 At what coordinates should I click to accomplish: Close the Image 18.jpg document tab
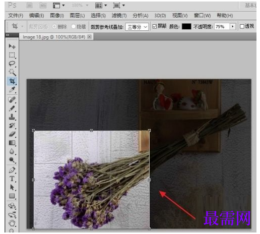pyautogui.click(x=90, y=37)
